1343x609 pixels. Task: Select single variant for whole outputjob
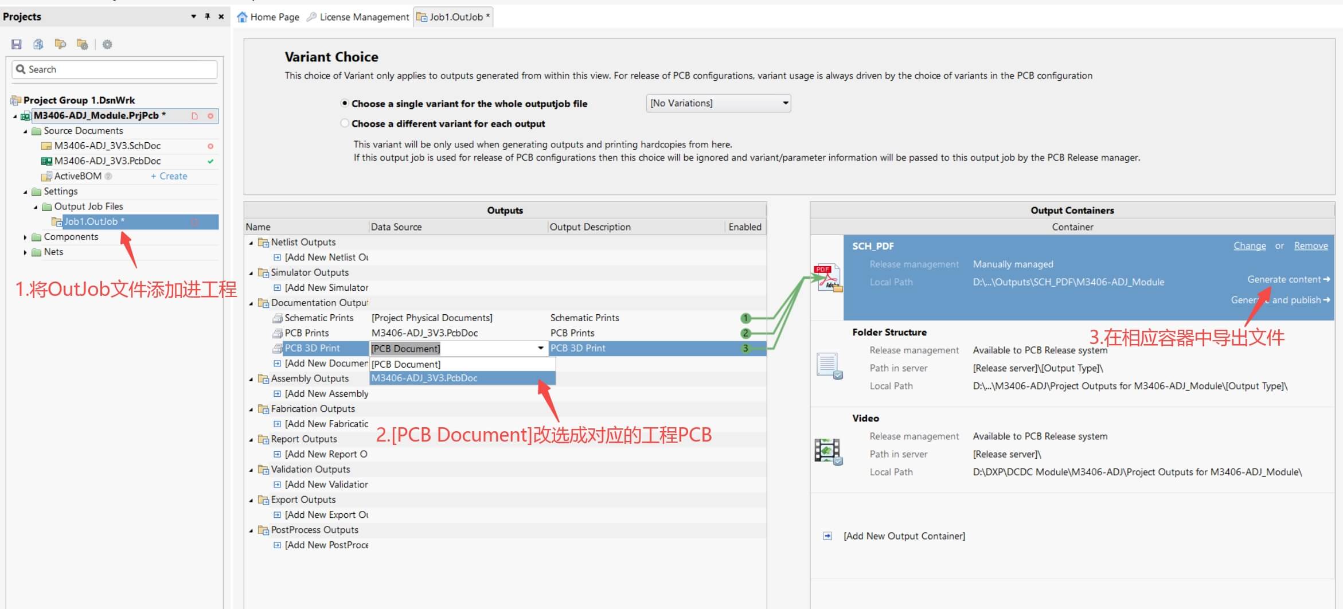coord(345,103)
